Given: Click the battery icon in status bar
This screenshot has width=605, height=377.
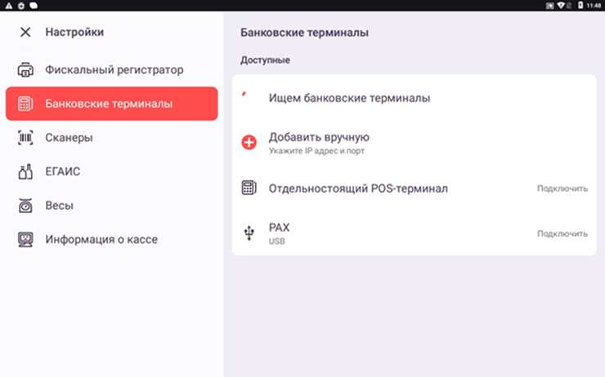Looking at the screenshot, I should point(580,5).
